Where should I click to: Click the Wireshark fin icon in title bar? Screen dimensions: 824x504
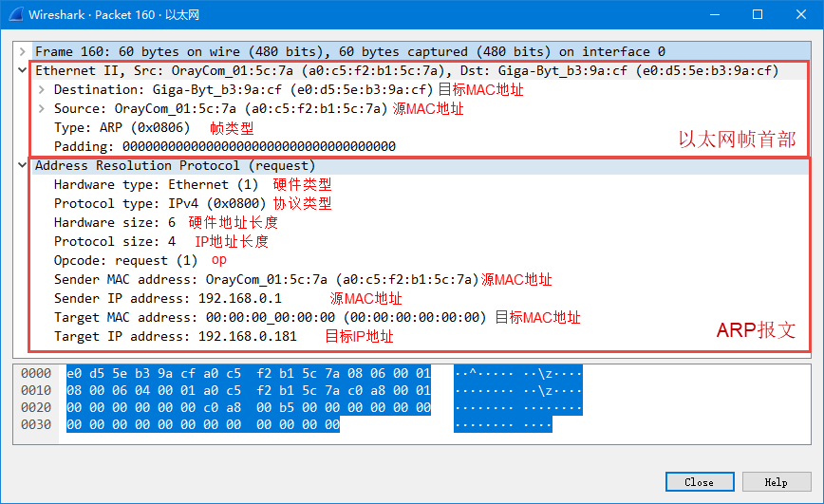pyautogui.click(x=16, y=14)
